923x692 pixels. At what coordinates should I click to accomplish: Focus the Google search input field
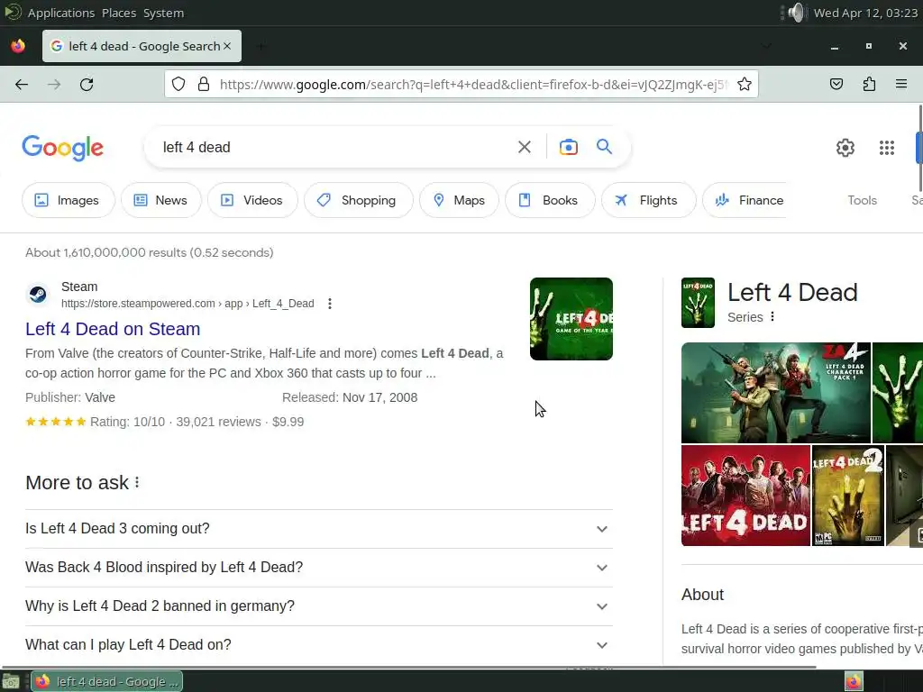(x=335, y=147)
